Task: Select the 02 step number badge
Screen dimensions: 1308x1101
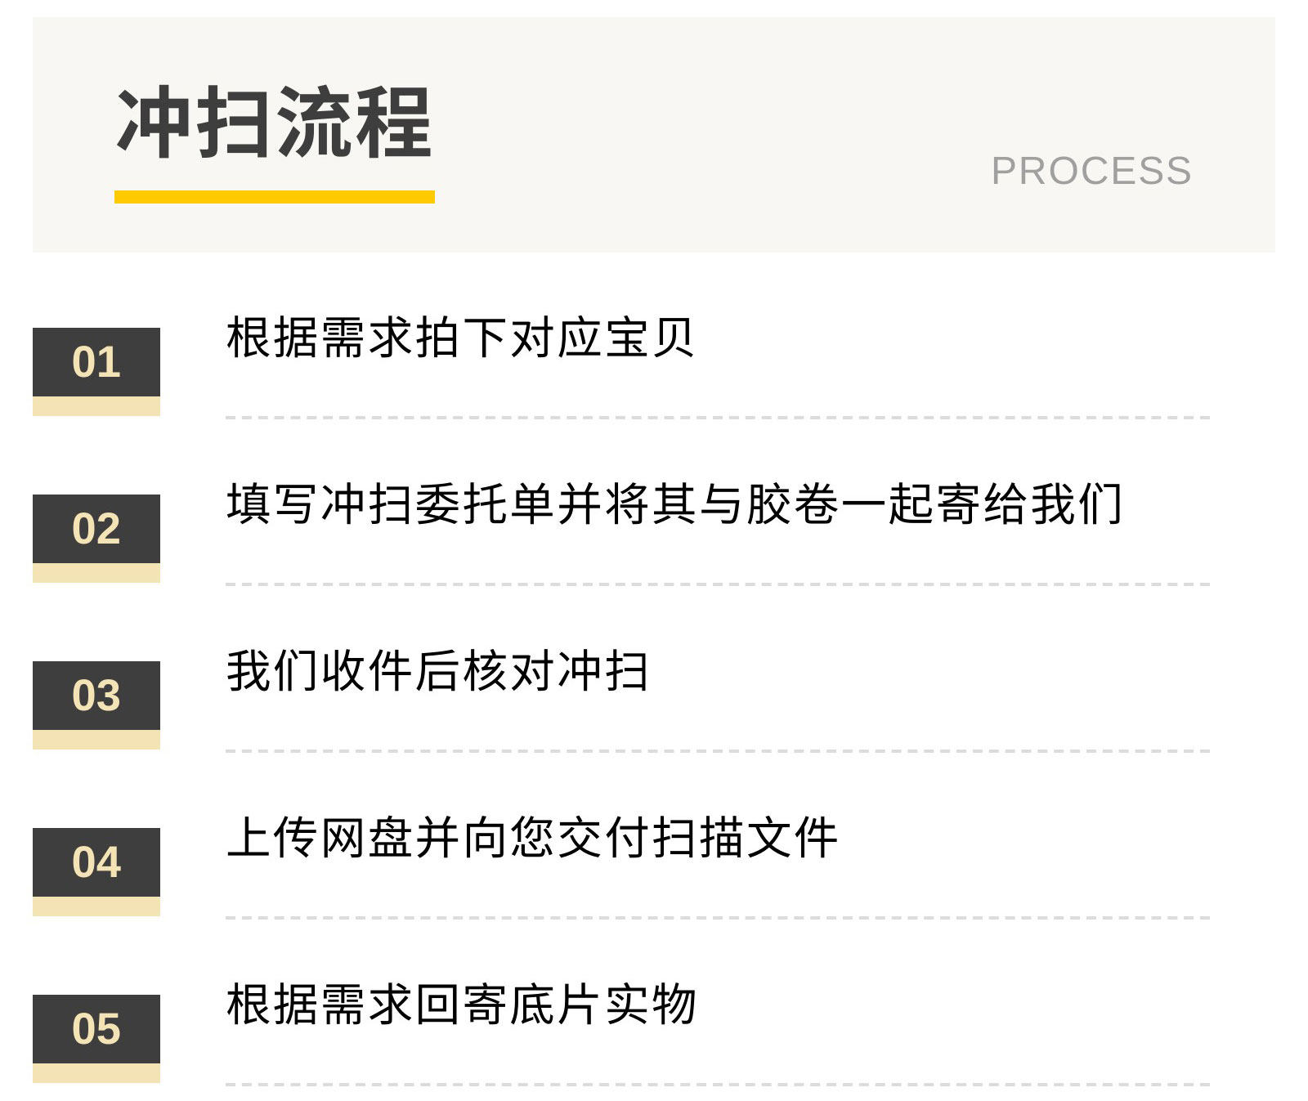Action: point(96,529)
